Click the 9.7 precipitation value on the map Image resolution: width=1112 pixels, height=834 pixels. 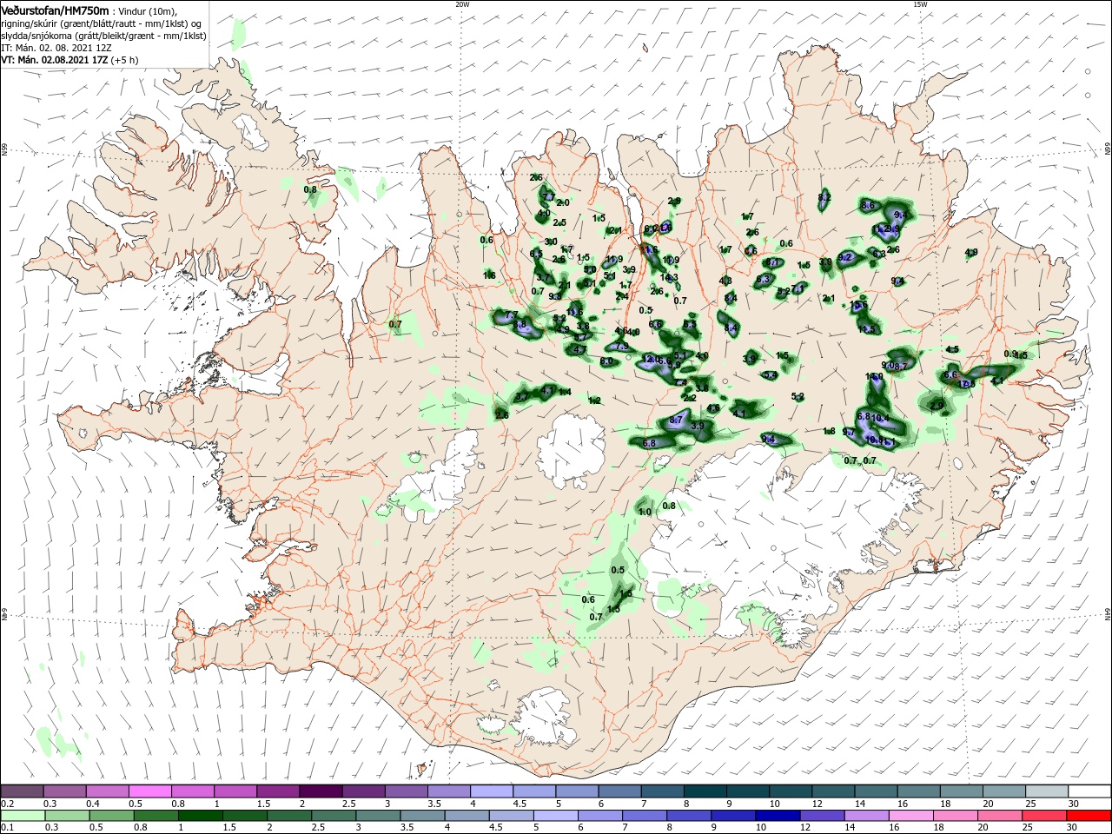pos(849,432)
